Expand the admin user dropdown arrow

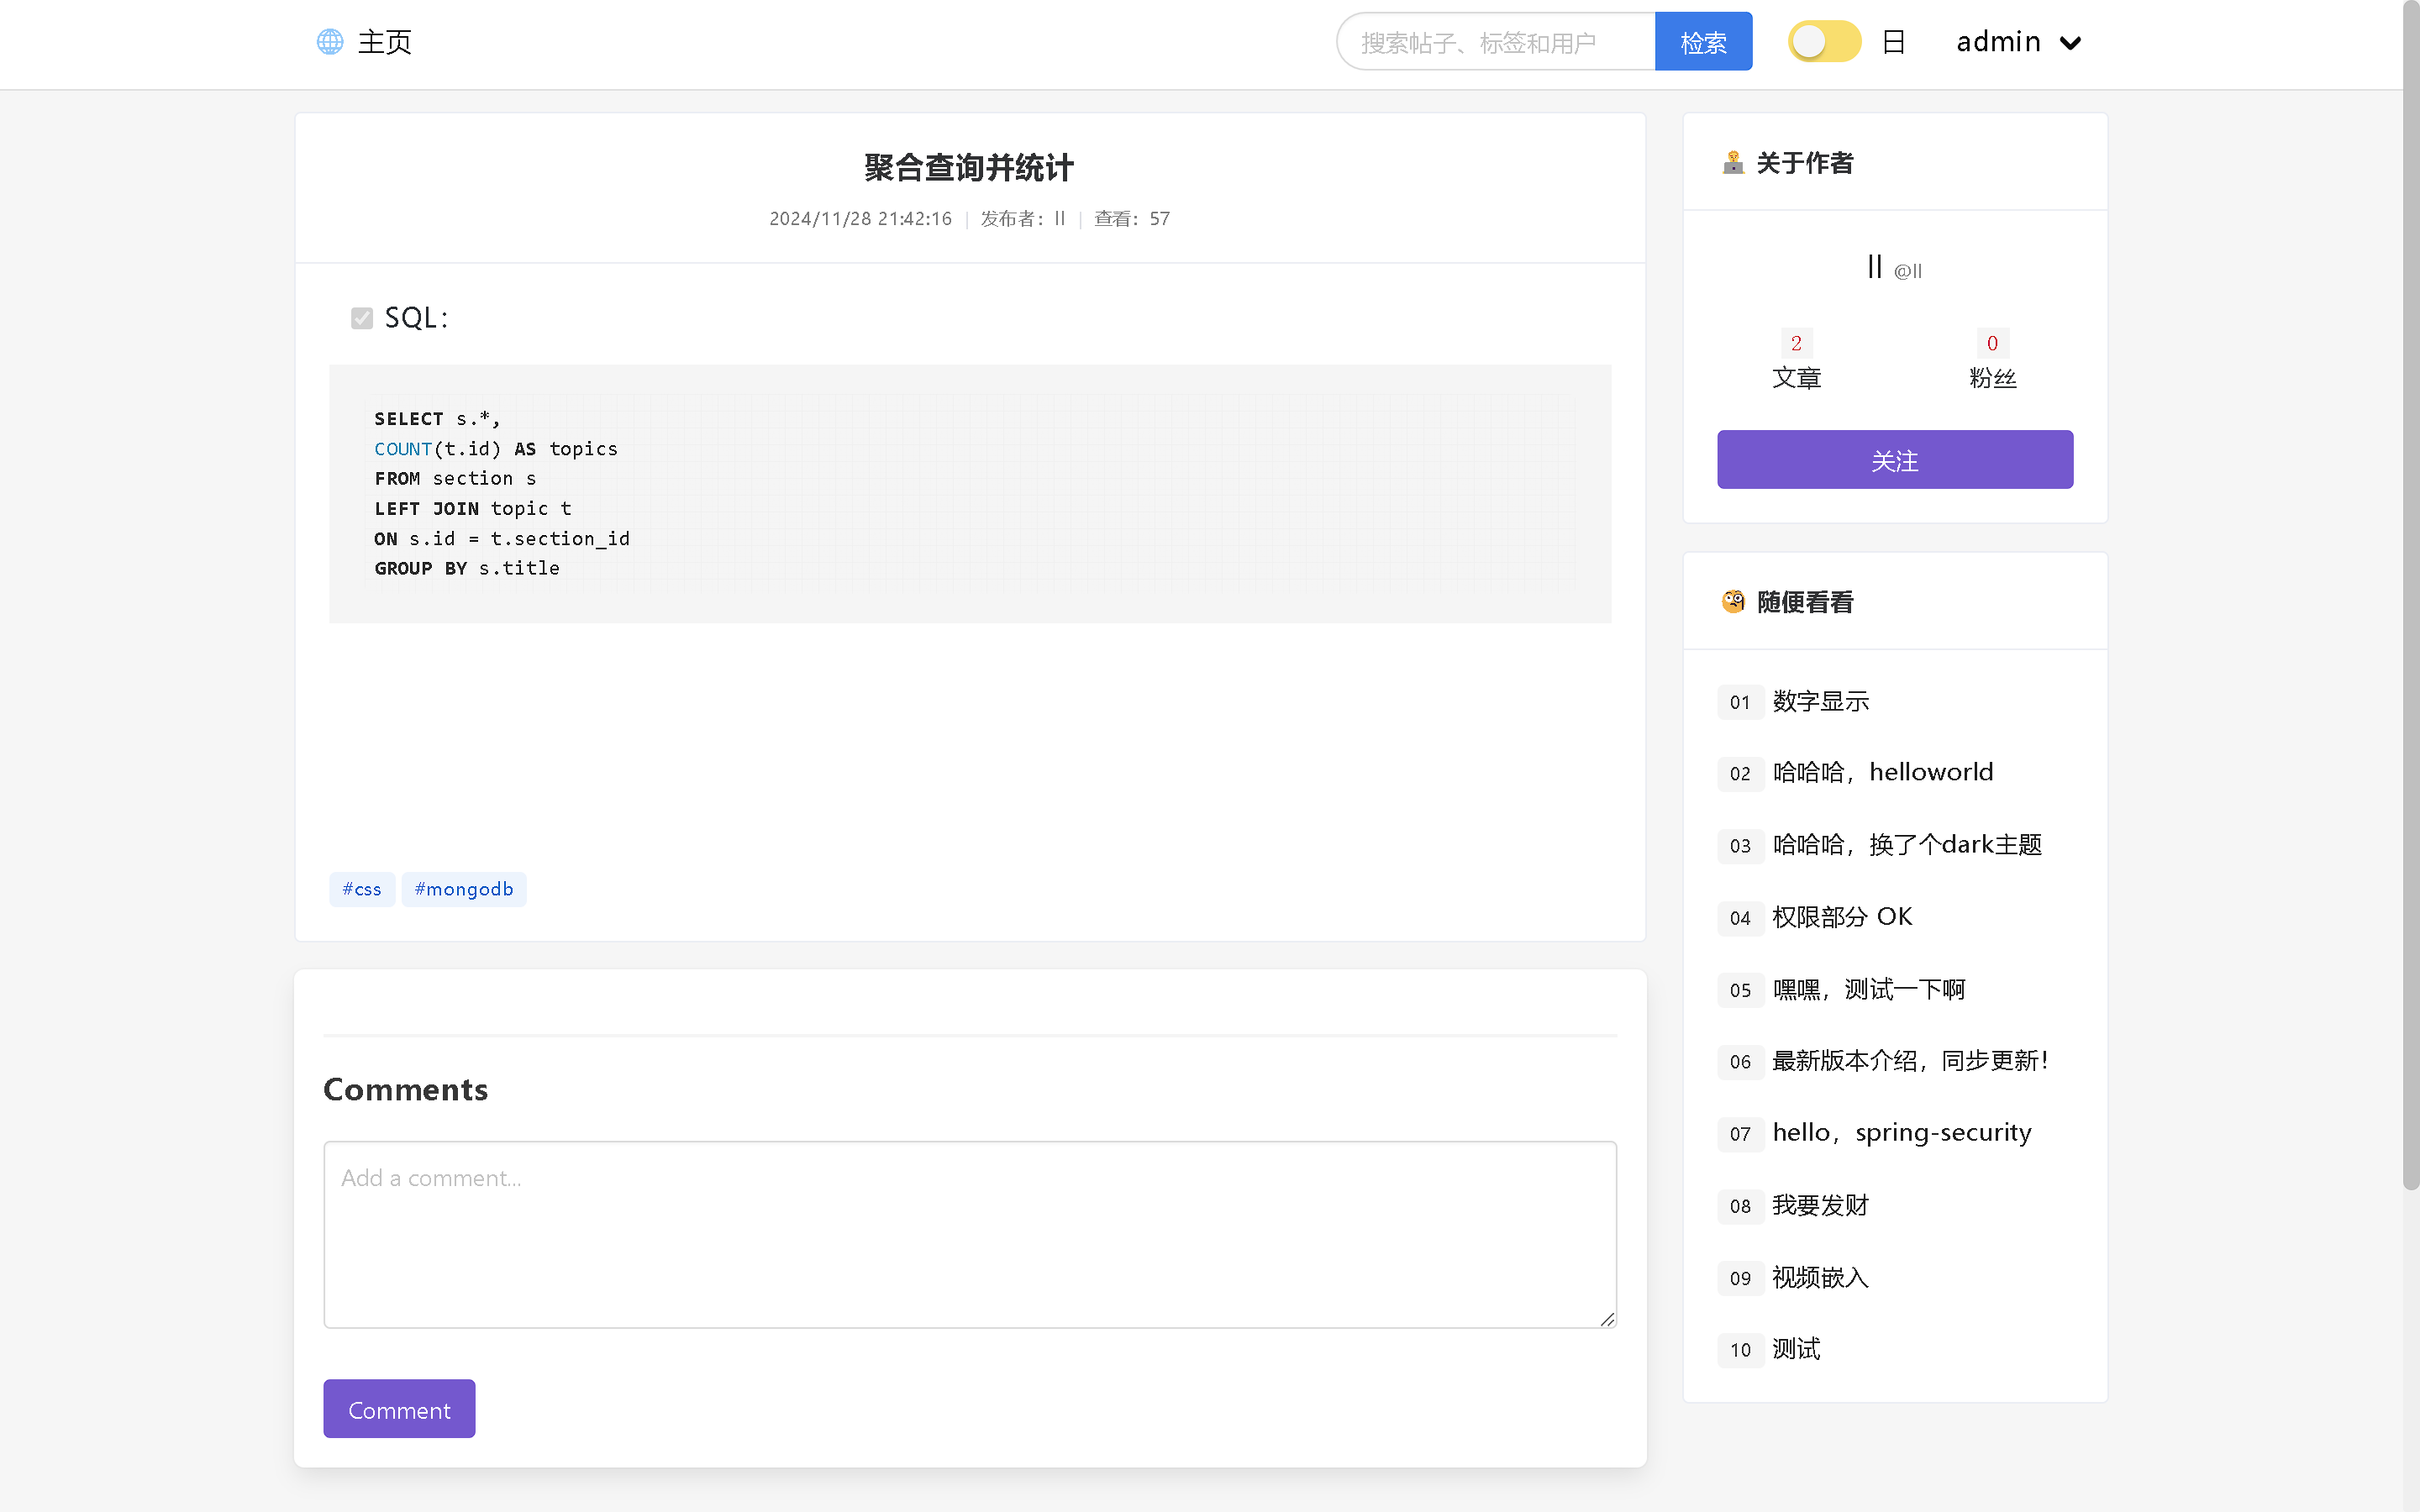[2070, 43]
